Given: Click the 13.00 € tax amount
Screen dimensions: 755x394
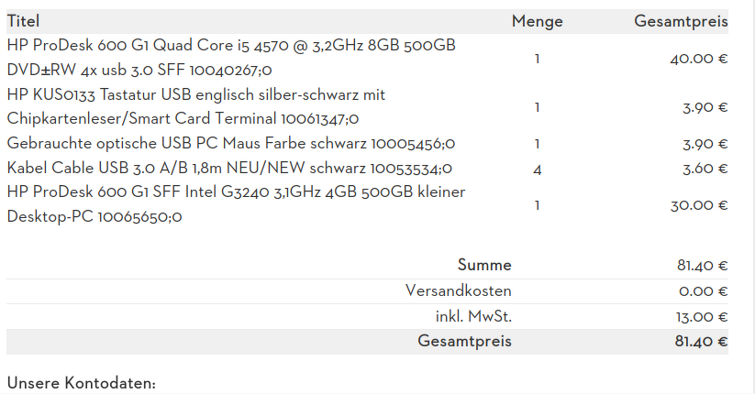Looking at the screenshot, I should 702,317.
